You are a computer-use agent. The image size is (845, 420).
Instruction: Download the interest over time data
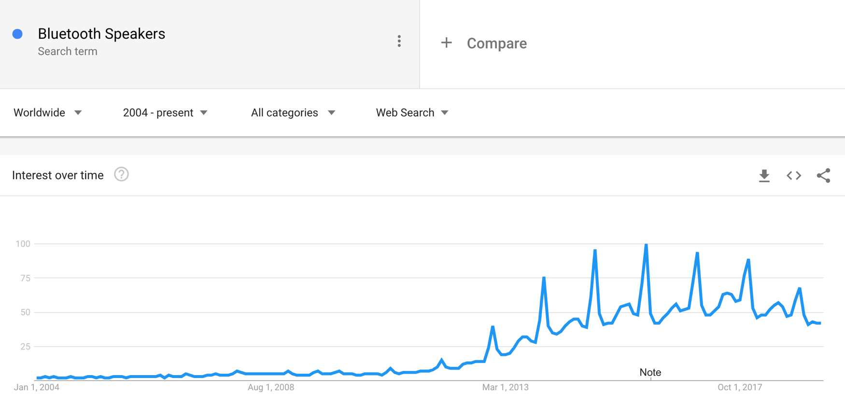coord(764,176)
